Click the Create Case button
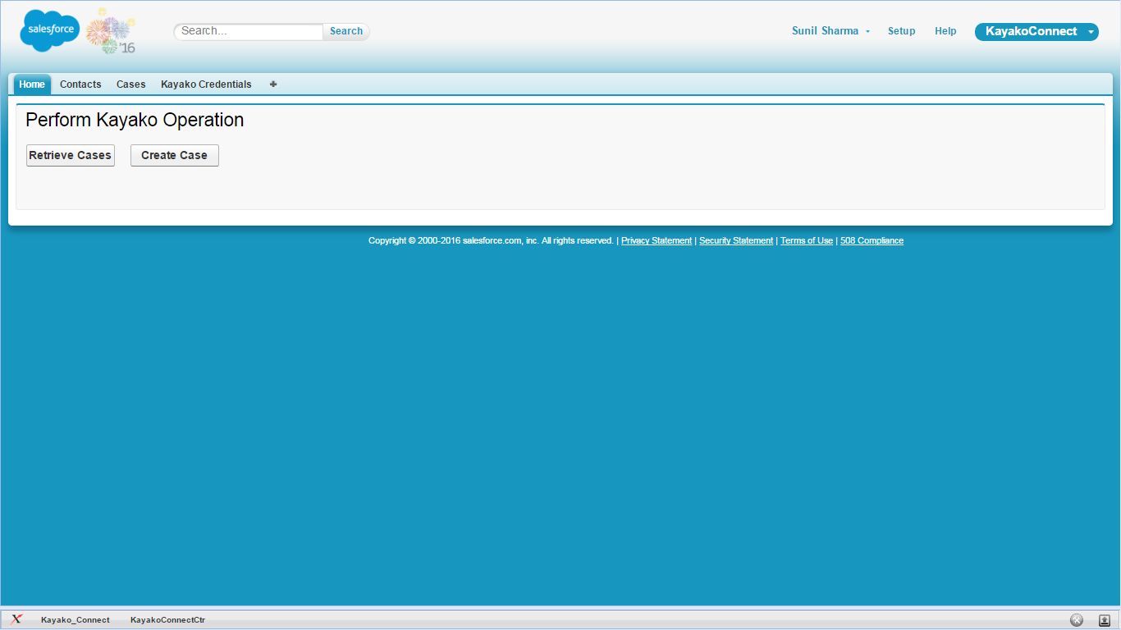1121x630 pixels. point(174,155)
